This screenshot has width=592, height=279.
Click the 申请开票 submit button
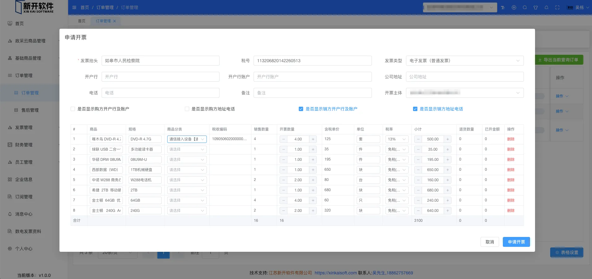[516, 242]
